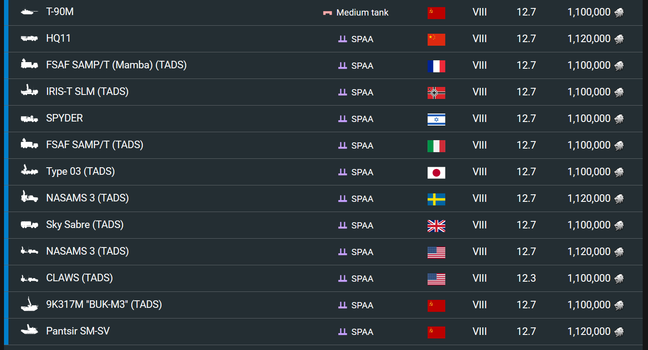The image size is (648, 350).
Task: Click the French flag icon
Action: pos(436,66)
